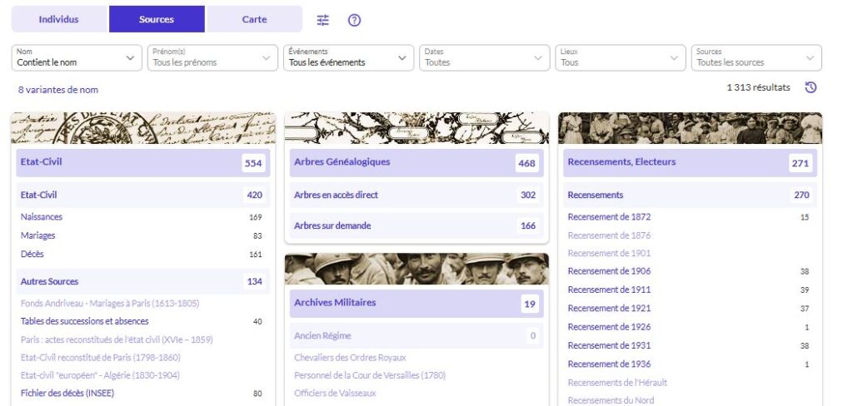This screenshot has width=853, height=406.
Task: Switch to the Individus tab
Action: (59, 19)
